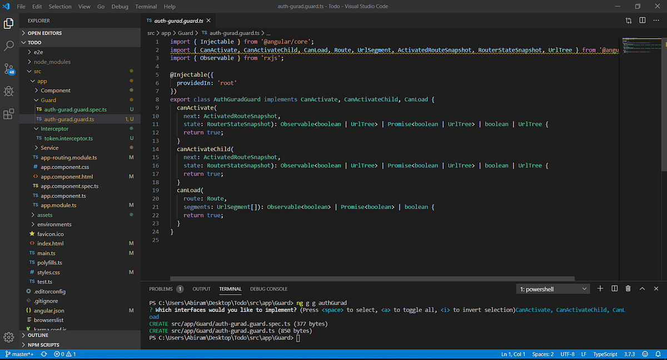Create a new terminal with plus icon
This screenshot has height=360, width=667.
[600, 289]
